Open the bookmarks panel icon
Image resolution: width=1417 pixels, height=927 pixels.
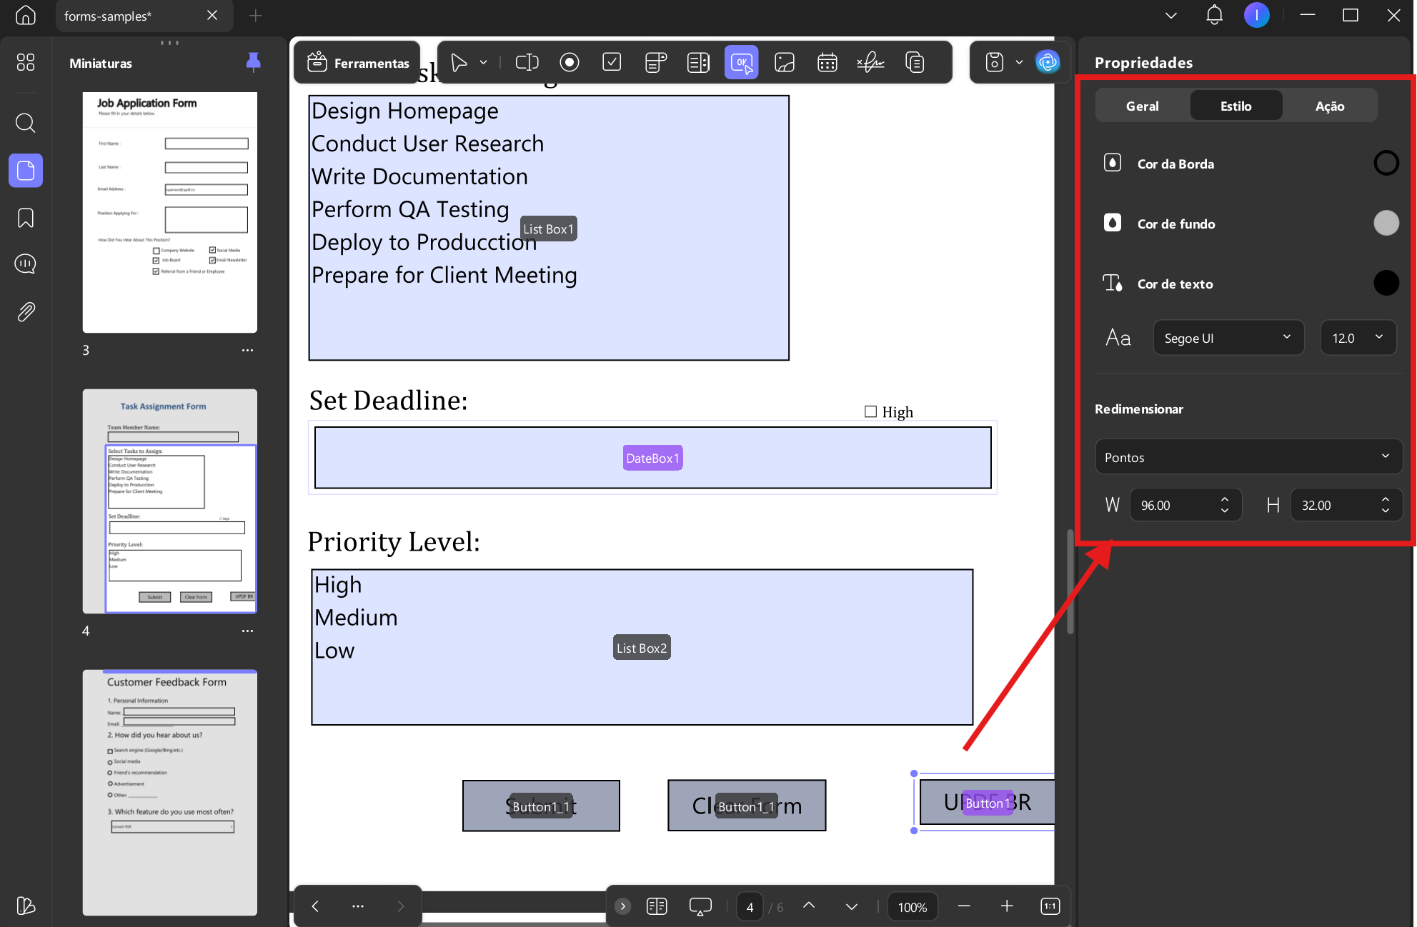[26, 218]
